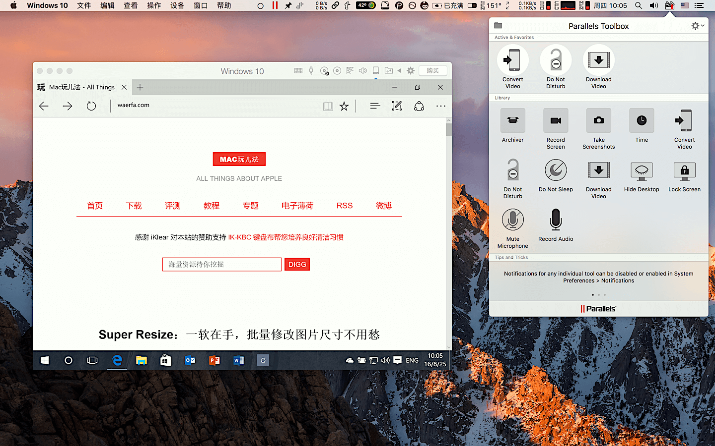Open Cortana circle in taskbar
Screen dimensions: 715x446
pos(69,360)
